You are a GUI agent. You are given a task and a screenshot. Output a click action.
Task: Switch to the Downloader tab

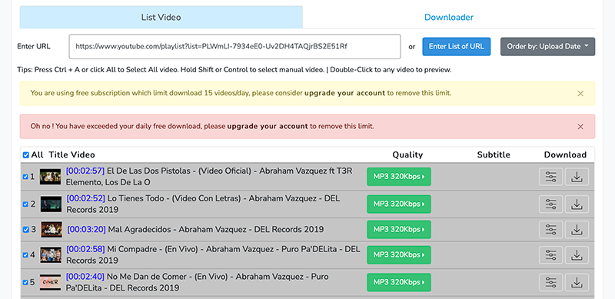click(449, 17)
